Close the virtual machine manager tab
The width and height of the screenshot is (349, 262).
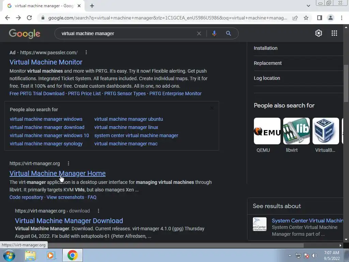coord(79,6)
